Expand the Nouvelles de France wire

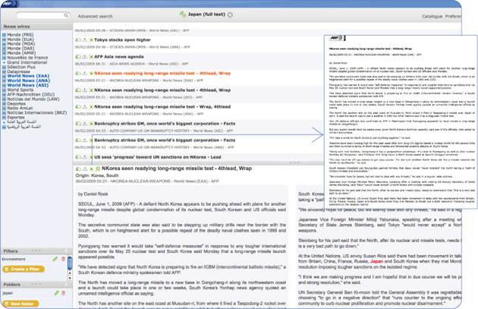pos(4,58)
